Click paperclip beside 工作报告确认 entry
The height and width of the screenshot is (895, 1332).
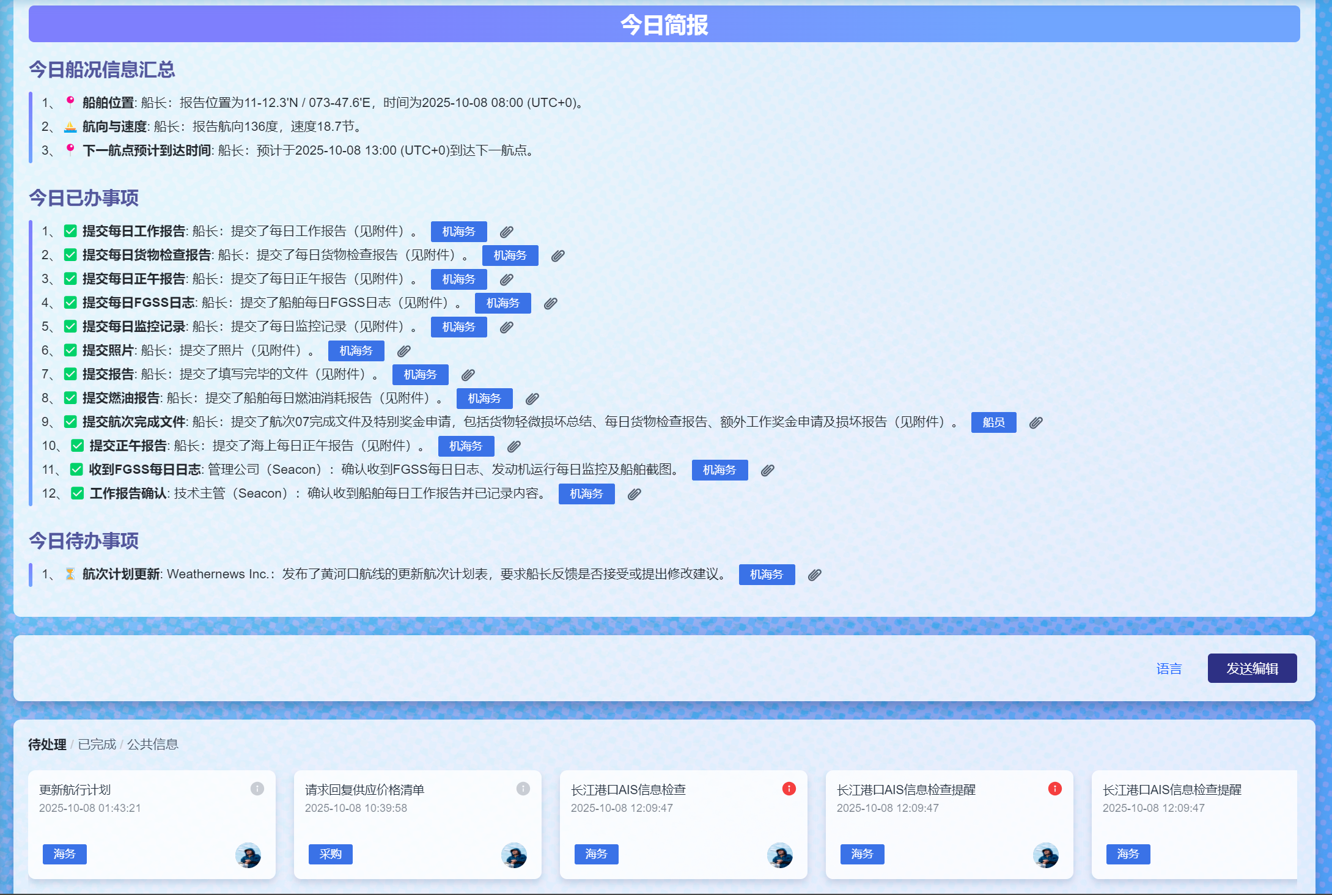(634, 494)
